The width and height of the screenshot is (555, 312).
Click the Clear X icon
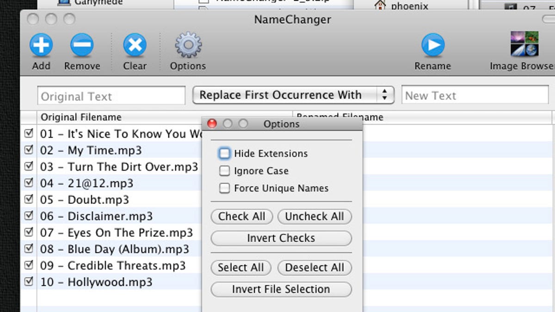pos(135,45)
